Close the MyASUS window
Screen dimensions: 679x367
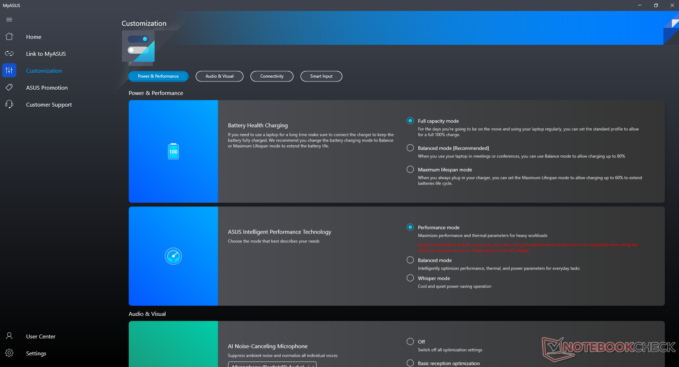(672, 5)
